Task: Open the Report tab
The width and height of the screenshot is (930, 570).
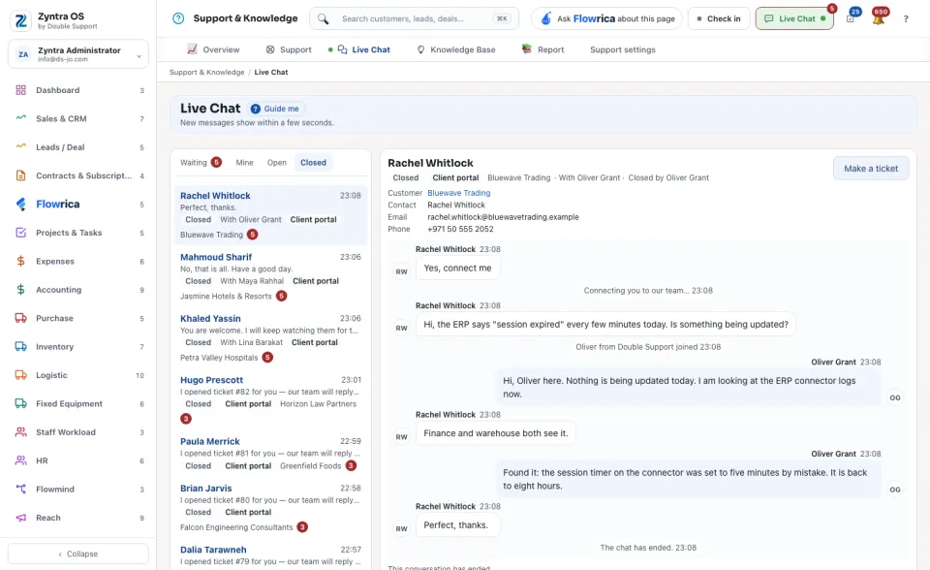Action: tap(542, 49)
